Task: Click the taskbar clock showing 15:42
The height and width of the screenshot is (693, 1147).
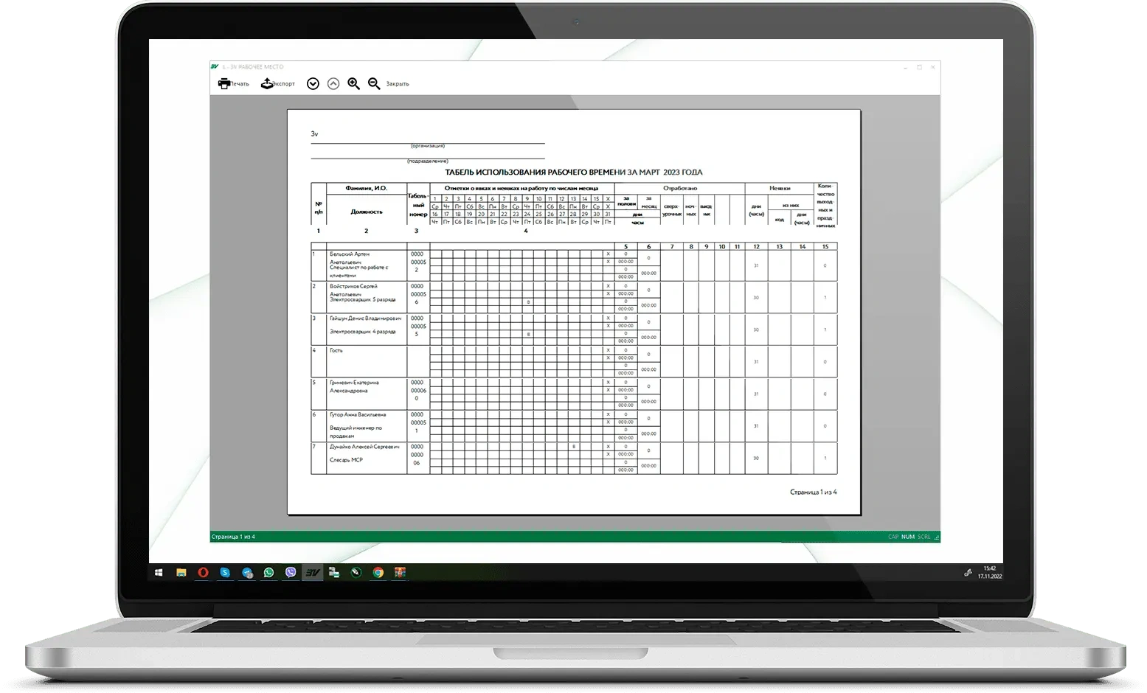Action: pyautogui.click(x=989, y=572)
